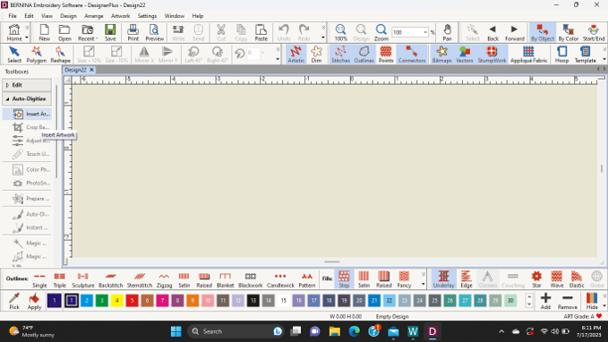Viewport: 608px width, 342px height.
Task: Click the Save icon
Action: point(110,33)
